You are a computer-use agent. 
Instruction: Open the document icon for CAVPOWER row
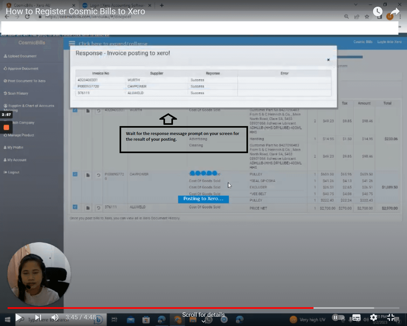(x=88, y=175)
